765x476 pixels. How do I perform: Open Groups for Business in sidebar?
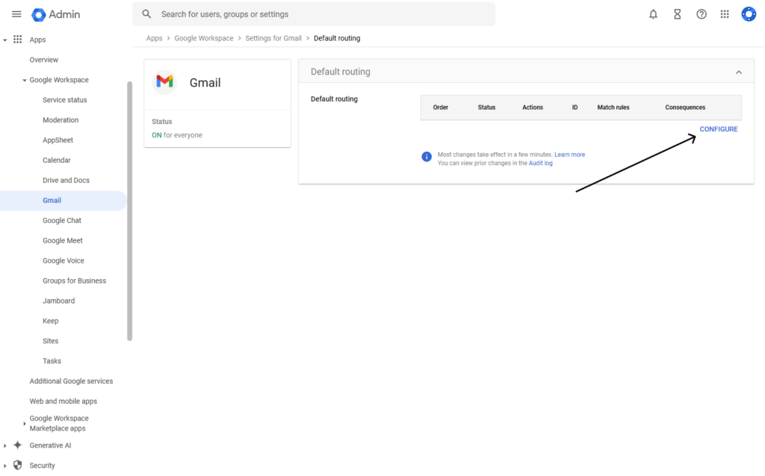pos(74,281)
